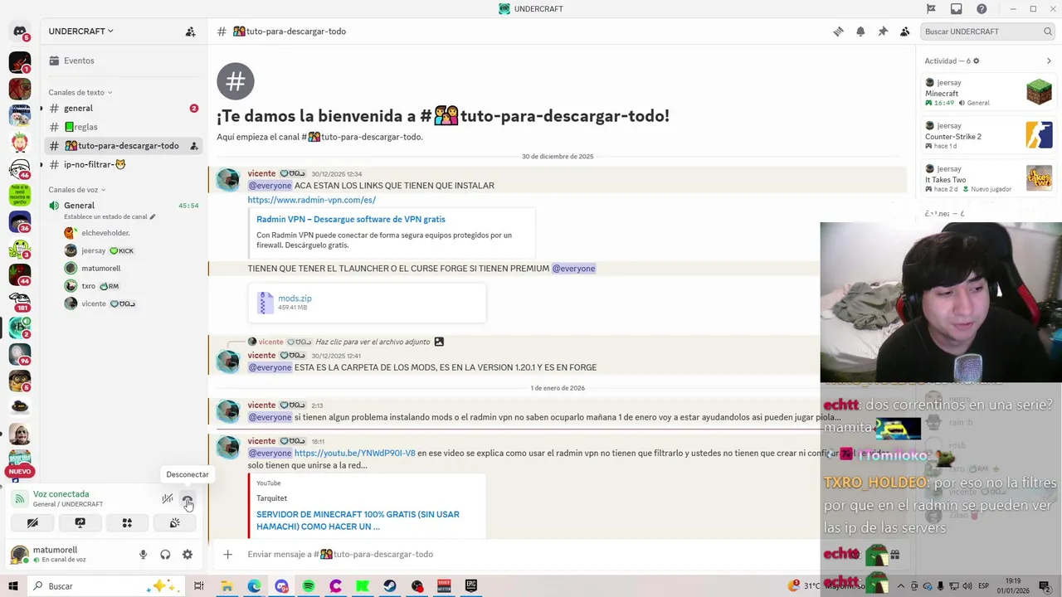Open activities launcher in voice panel

tap(127, 523)
